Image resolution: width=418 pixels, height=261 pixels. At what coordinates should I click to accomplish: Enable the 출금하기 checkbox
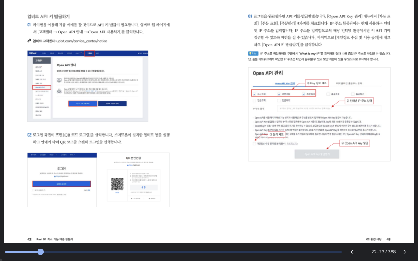click(x=353, y=94)
